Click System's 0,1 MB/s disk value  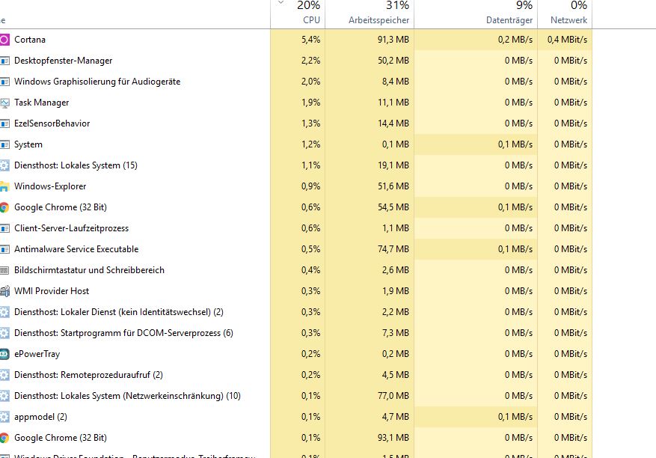coord(515,144)
